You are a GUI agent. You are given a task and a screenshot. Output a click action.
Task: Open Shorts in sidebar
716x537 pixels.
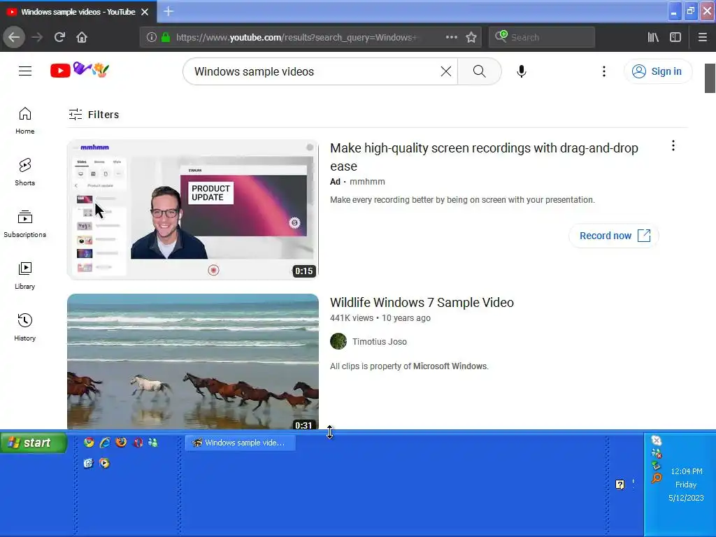tap(25, 172)
